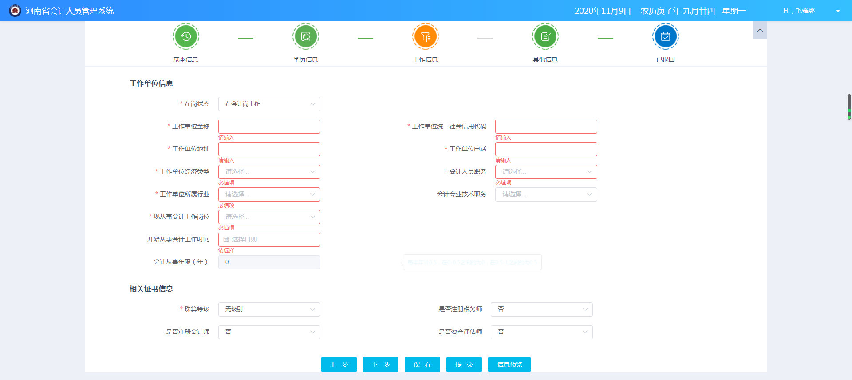Click the 学历信息 step icon
The height and width of the screenshot is (380, 852).
[x=305, y=36]
